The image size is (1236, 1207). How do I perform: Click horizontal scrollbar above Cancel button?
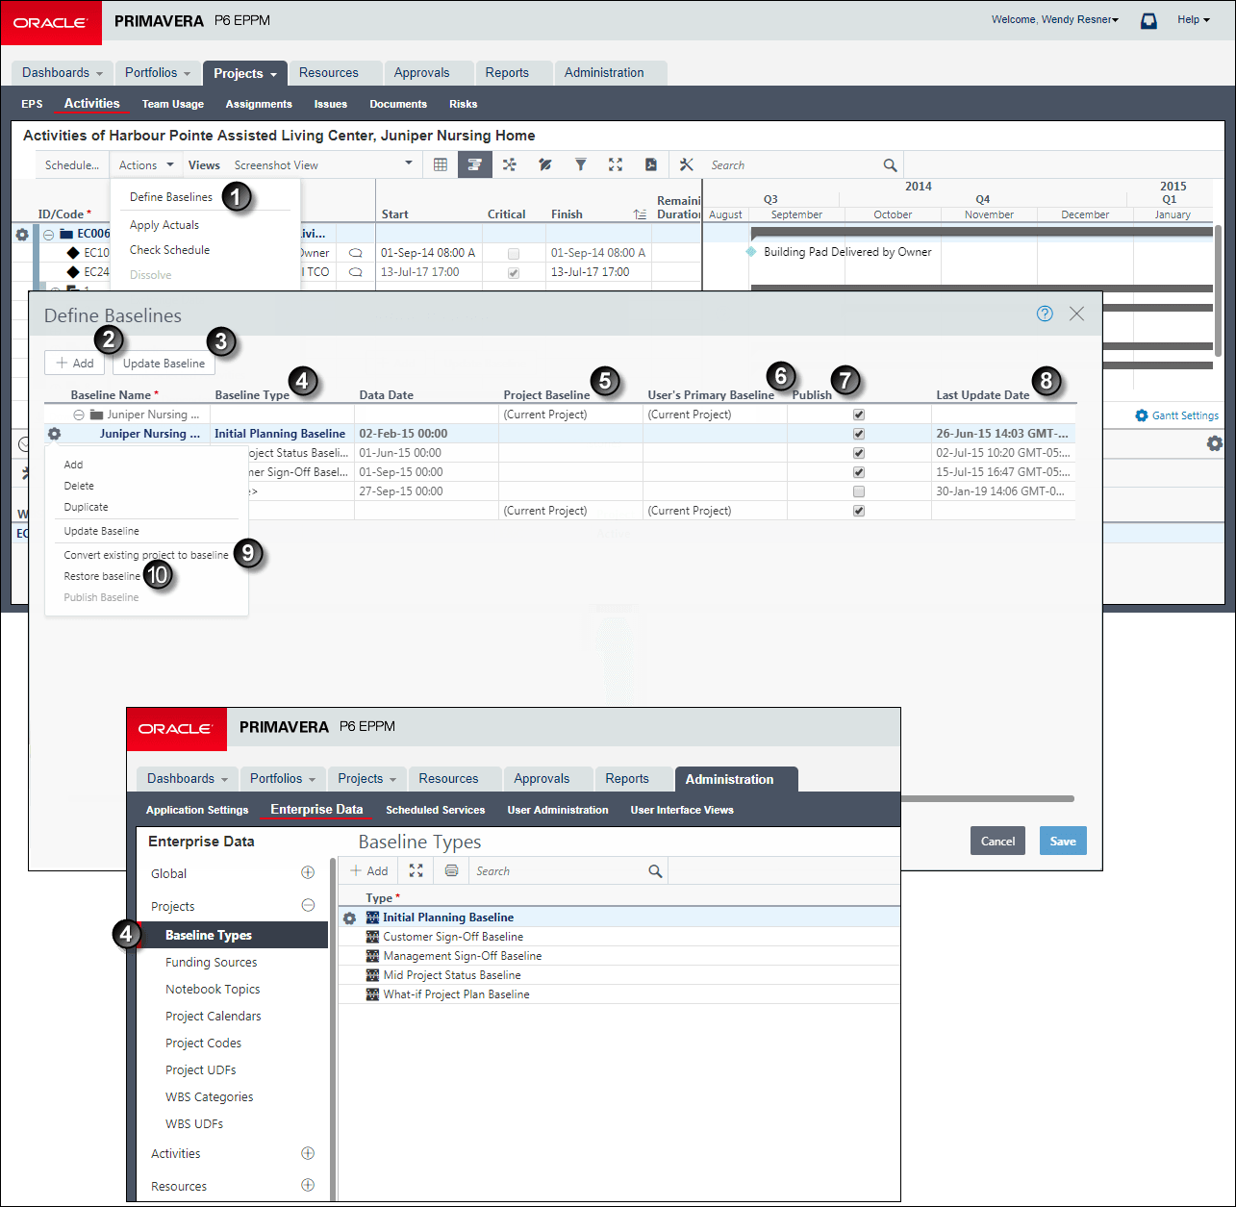point(987,798)
